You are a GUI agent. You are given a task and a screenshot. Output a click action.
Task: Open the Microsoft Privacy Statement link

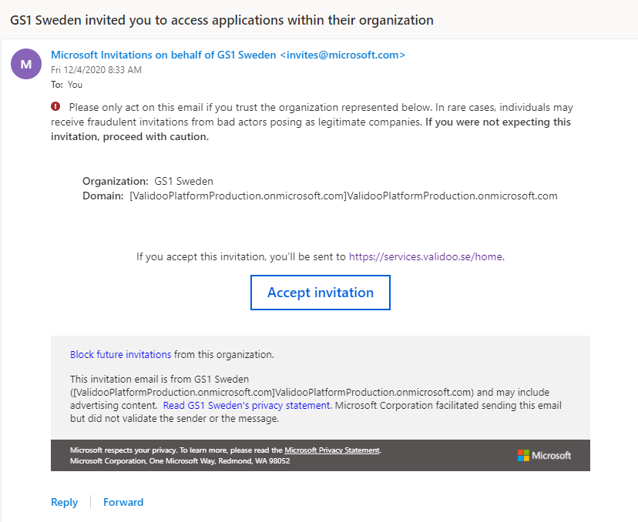pyautogui.click(x=332, y=450)
